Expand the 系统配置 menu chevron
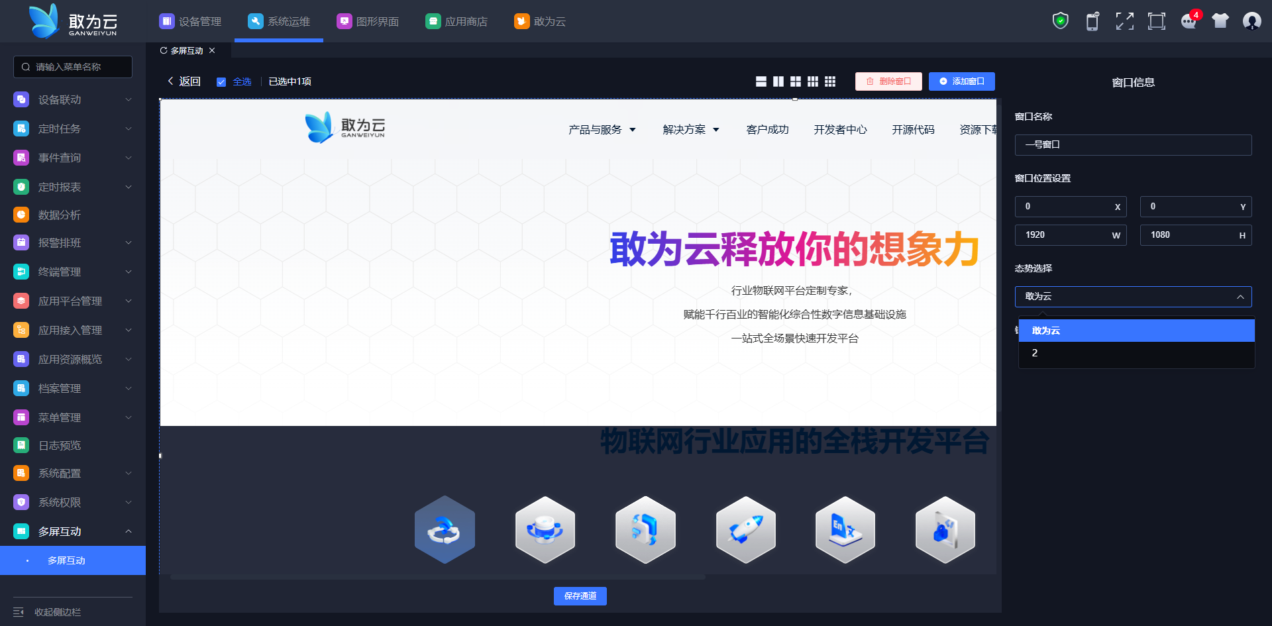The height and width of the screenshot is (626, 1272). point(129,473)
